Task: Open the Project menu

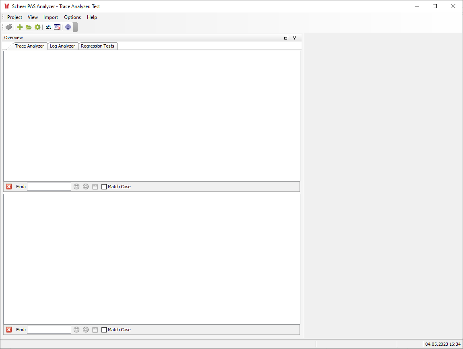Action: [14, 17]
